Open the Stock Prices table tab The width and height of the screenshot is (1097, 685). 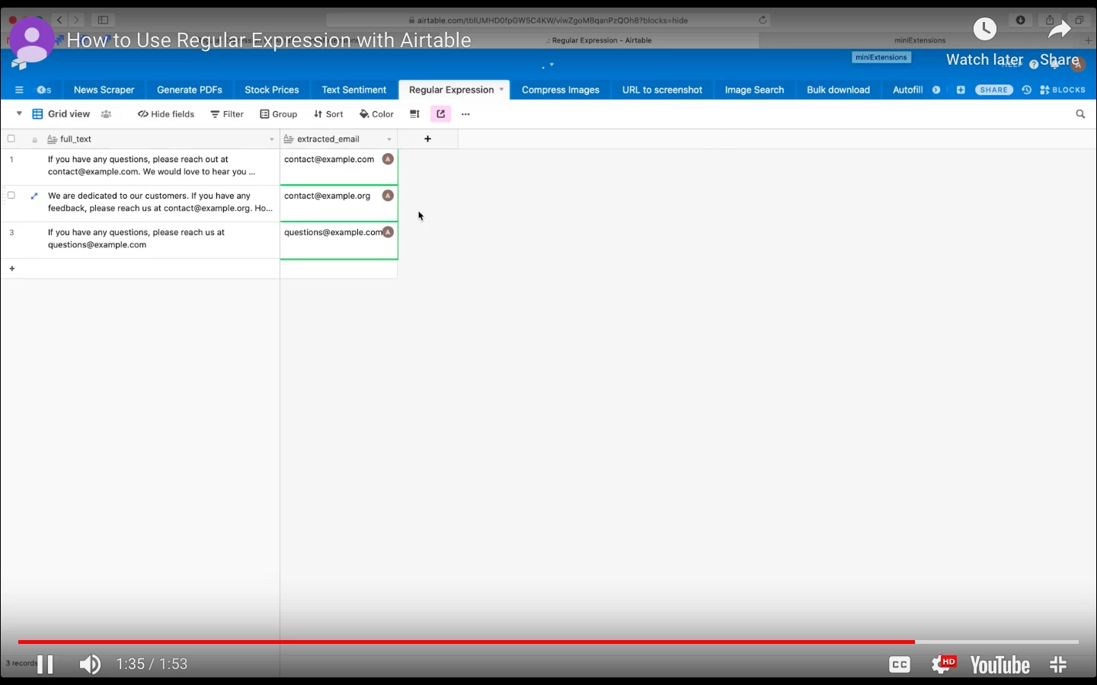(x=272, y=90)
